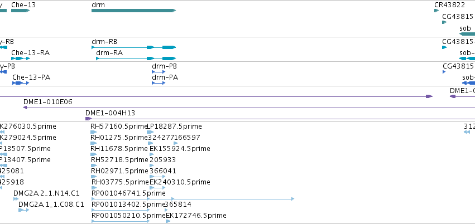Select the Che-13-RA transcript glyph
This screenshot has height=224, width=475.
[x=21, y=59]
